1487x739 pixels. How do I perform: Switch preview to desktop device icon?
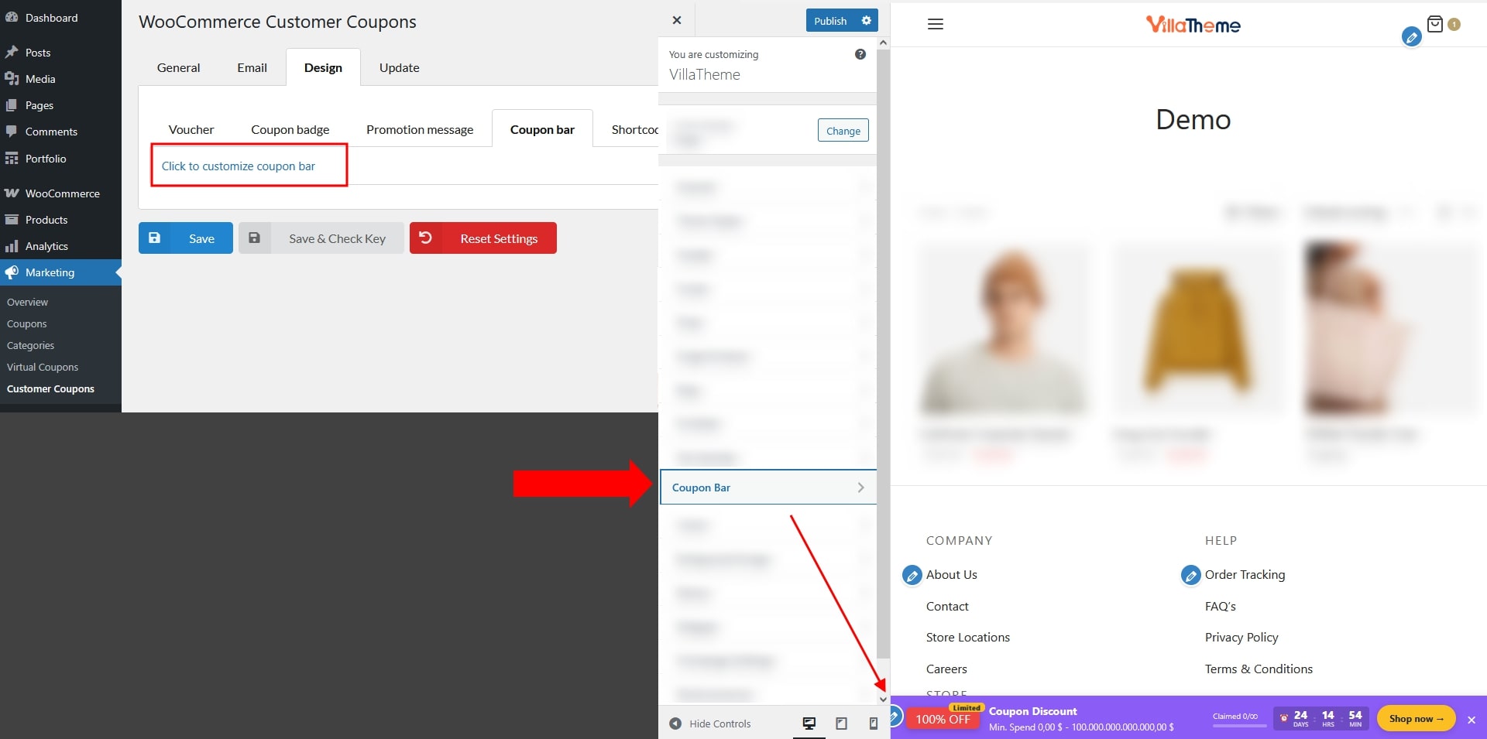(x=809, y=724)
